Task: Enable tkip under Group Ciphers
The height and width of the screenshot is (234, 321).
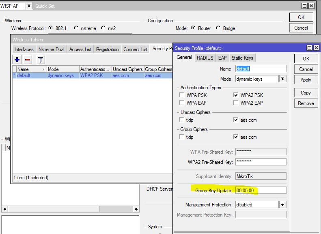Action: click(x=181, y=137)
